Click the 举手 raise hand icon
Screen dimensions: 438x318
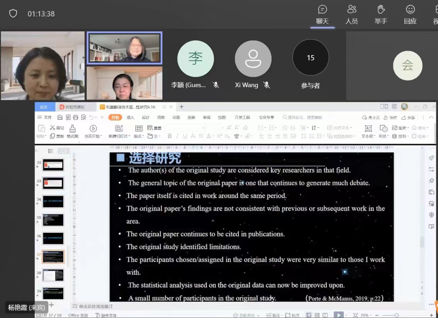click(381, 15)
